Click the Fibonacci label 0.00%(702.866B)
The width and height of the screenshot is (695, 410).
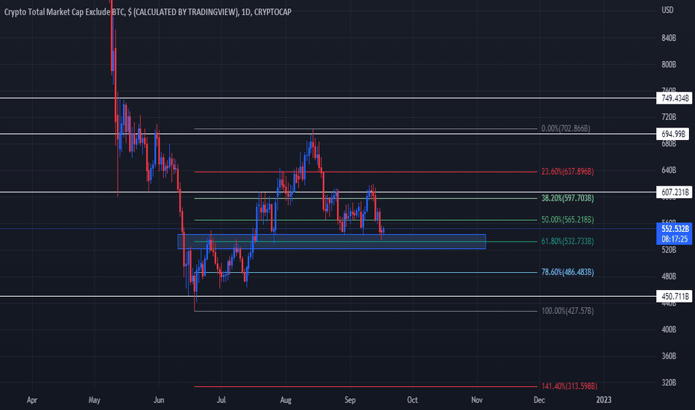coord(565,128)
